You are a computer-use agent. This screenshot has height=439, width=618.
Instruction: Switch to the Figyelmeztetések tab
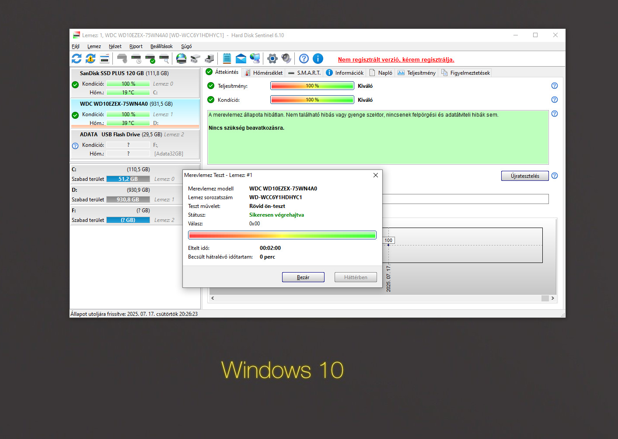(x=465, y=73)
